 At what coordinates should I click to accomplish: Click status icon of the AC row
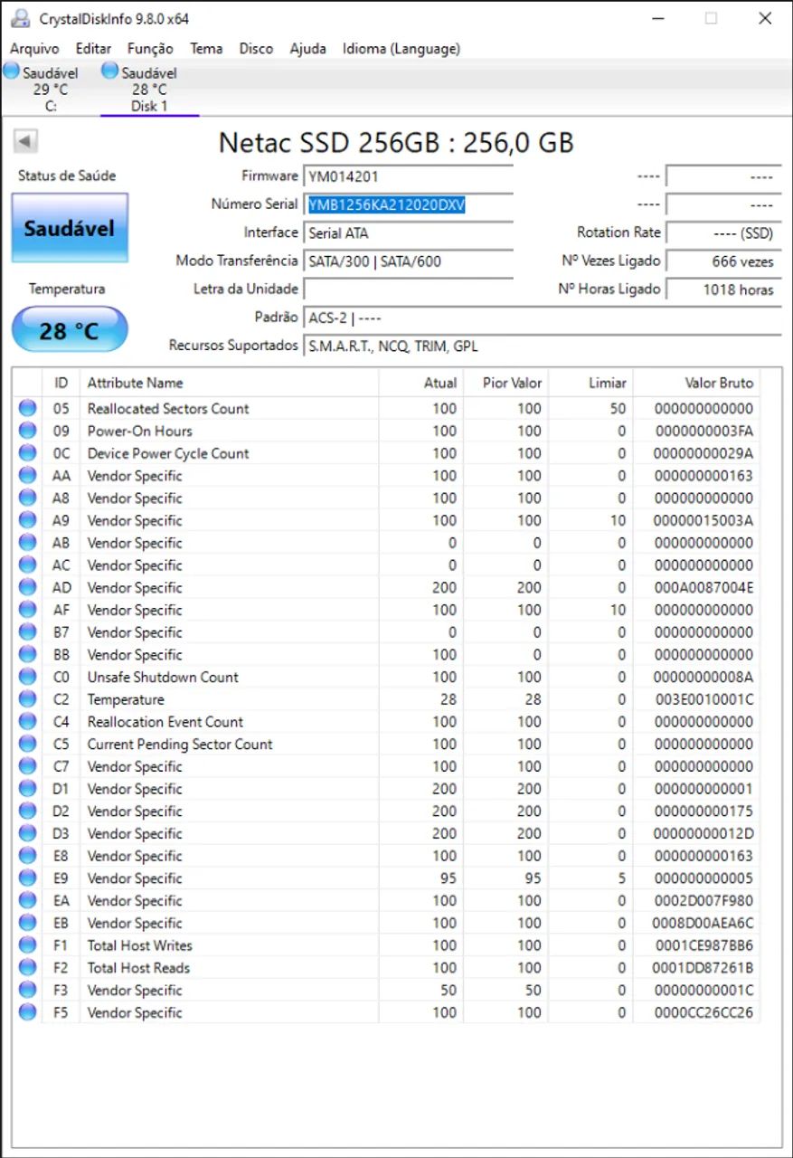(x=28, y=565)
